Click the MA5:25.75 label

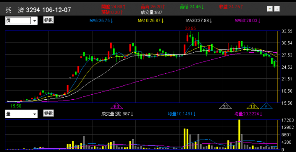[x=101, y=21]
